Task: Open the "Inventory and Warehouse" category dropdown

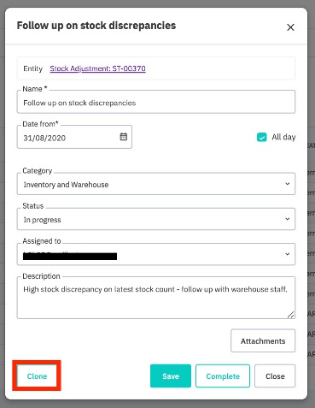Action: click(156, 184)
